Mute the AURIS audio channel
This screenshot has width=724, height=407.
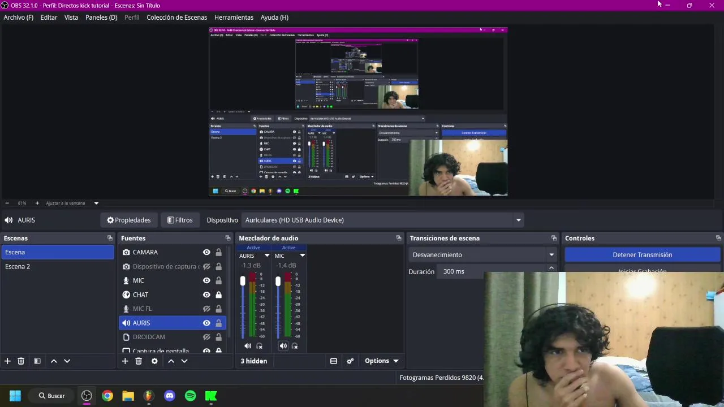[248, 346]
